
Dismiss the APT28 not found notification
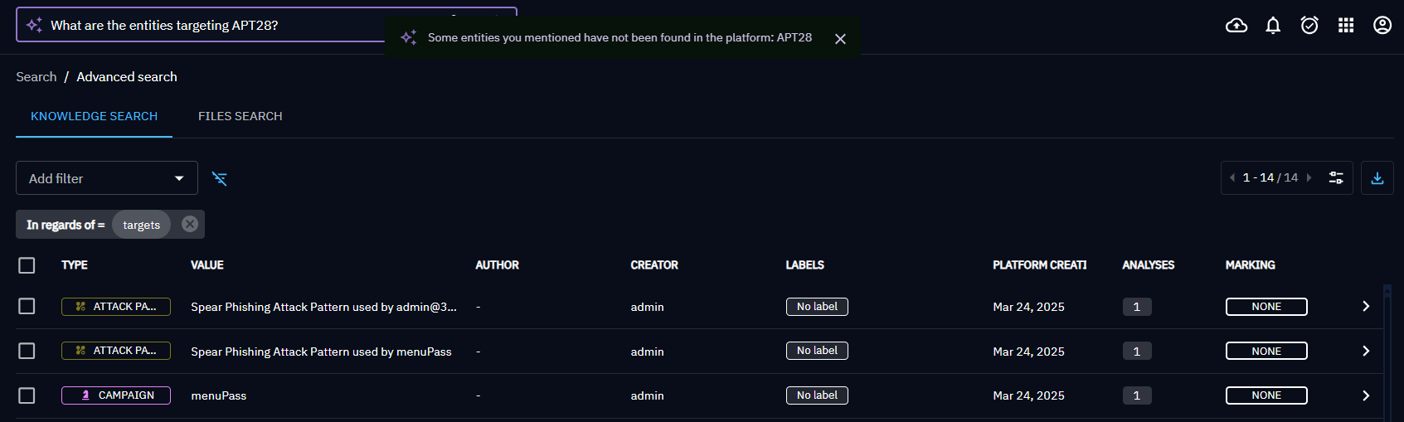pyautogui.click(x=840, y=39)
